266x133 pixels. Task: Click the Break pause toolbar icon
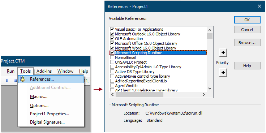point(7,81)
